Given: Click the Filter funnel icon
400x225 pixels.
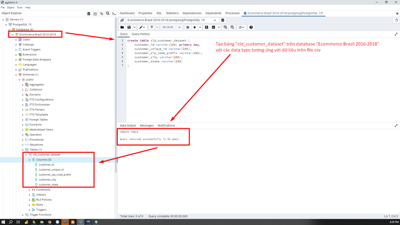Looking at the screenshot, I should [152, 27].
